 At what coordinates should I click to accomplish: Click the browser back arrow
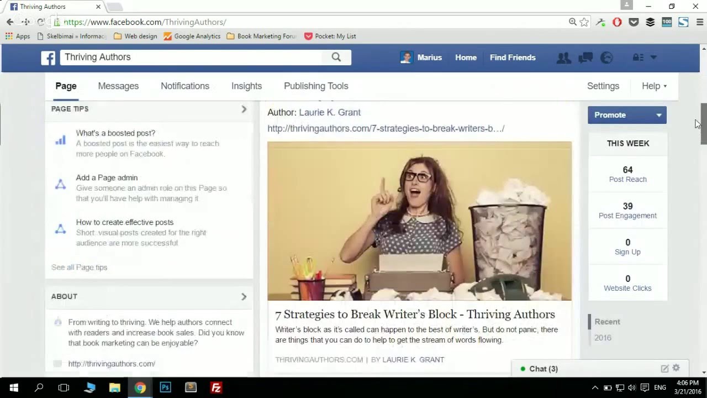point(10,22)
